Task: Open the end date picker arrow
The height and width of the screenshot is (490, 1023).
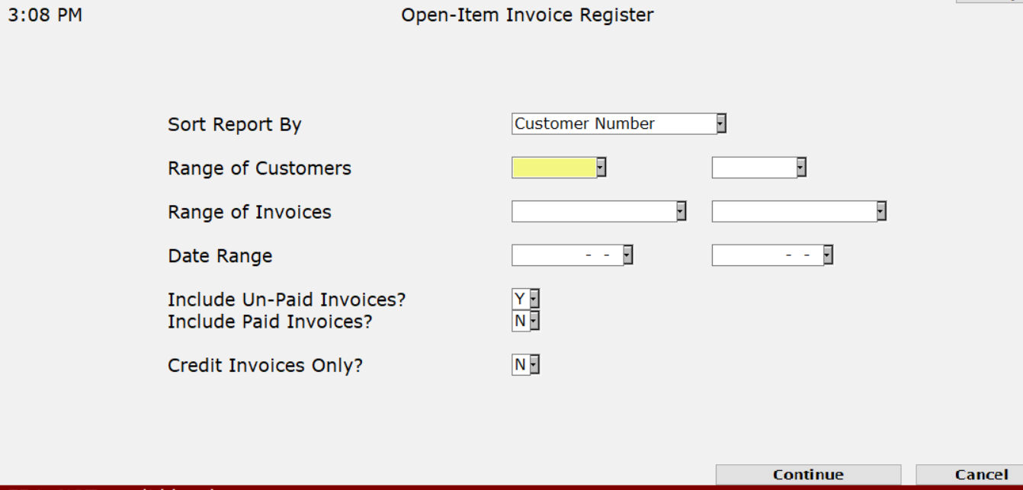Action: point(828,255)
